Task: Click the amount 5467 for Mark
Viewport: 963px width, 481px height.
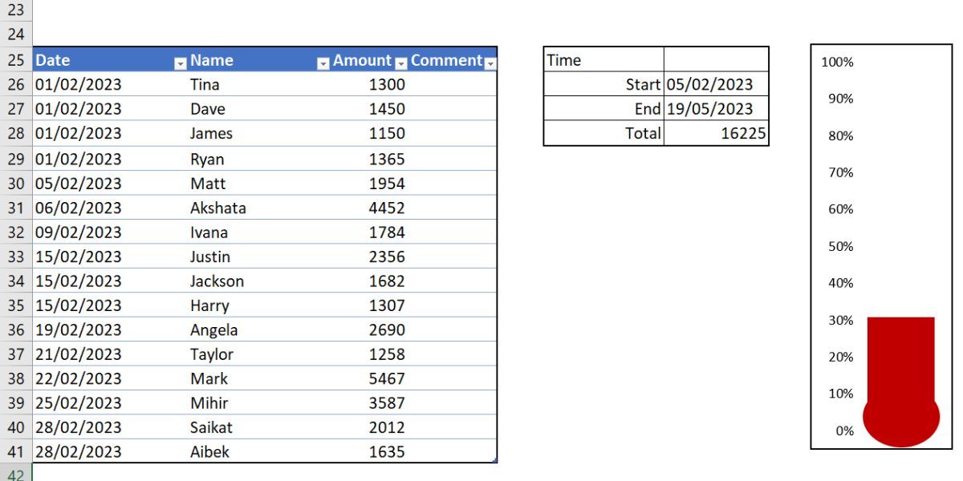Action: click(387, 378)
